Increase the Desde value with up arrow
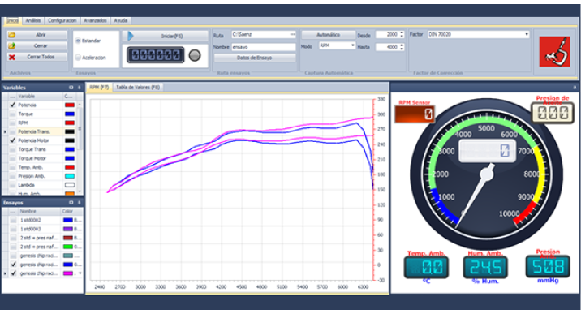Screen dimensions: 581x314 (402, 33)
